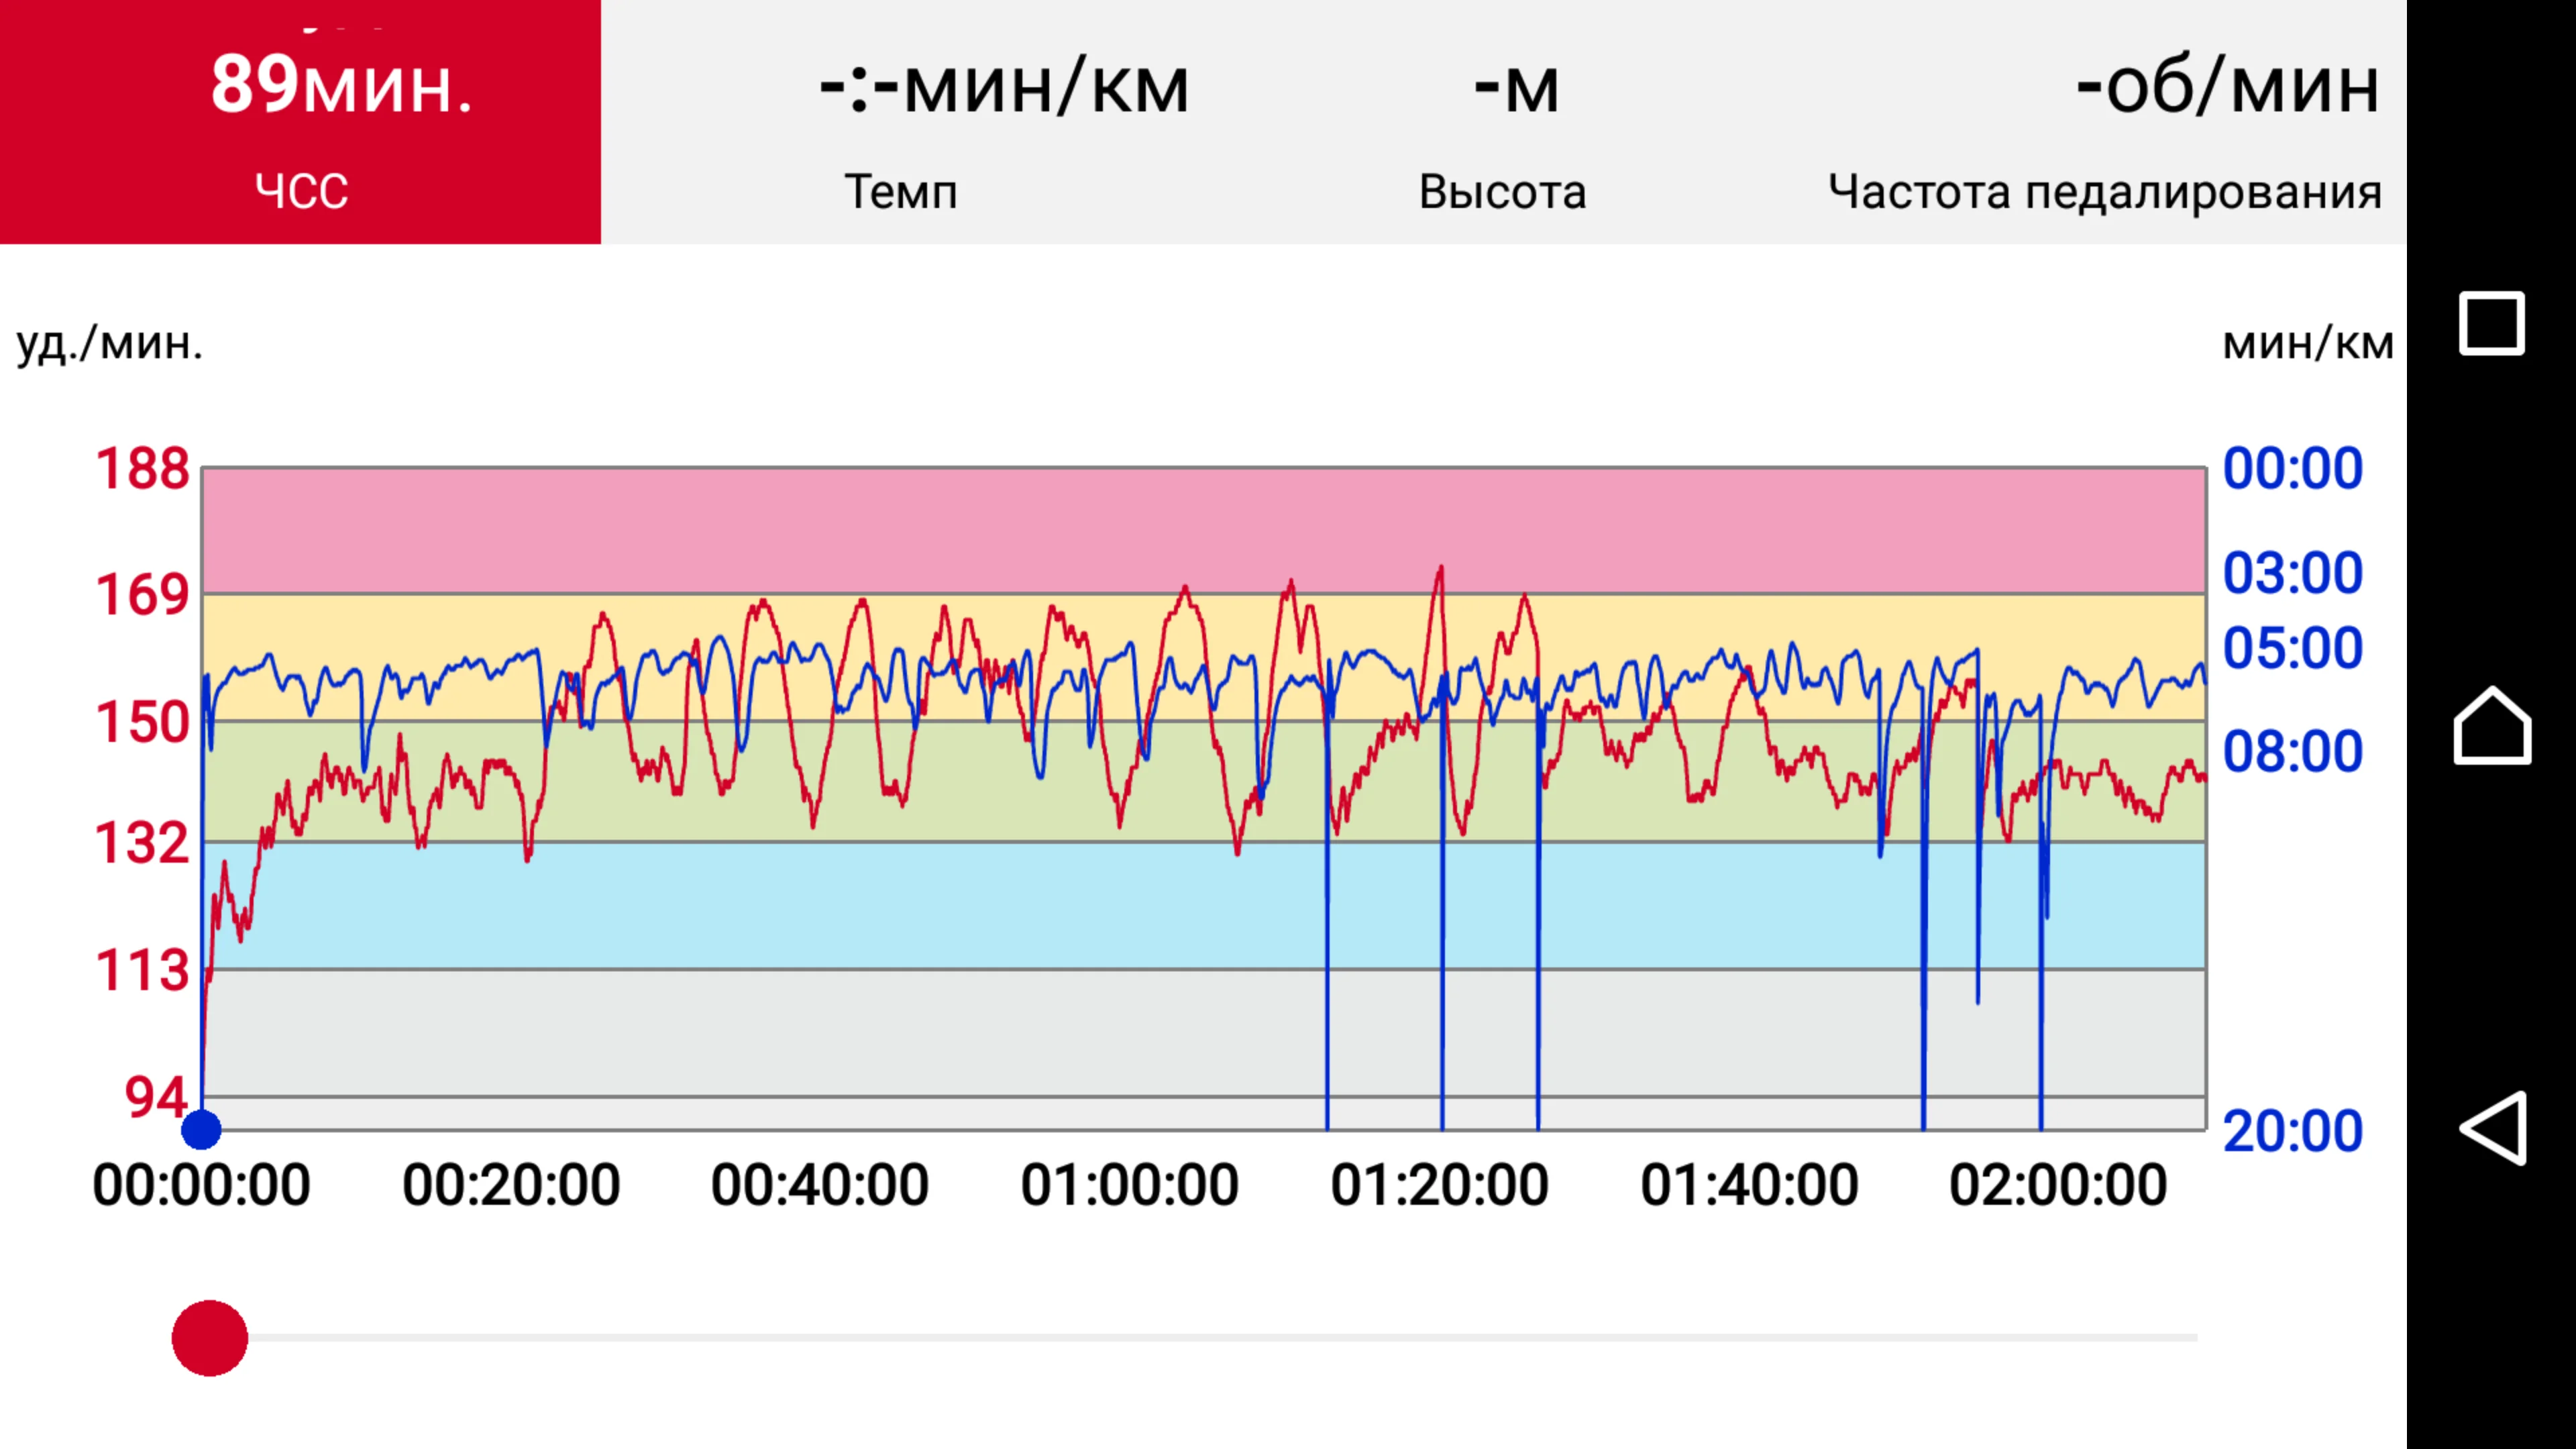Click the мин/км right axis unit label

point(2308,344)
